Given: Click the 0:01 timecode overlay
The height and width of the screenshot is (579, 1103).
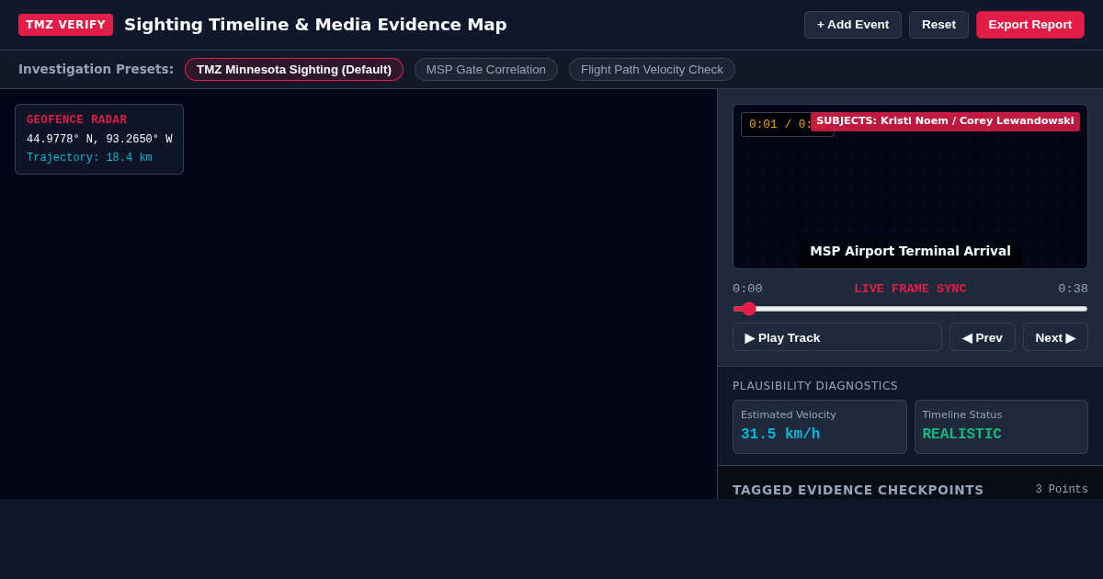Looking at the screenshot, I should coord(776,124).
